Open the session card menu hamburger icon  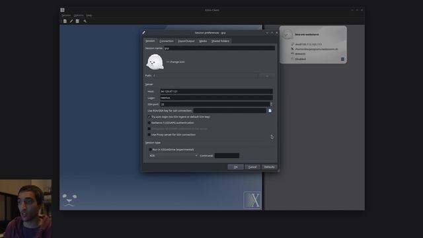click(342, 59)
